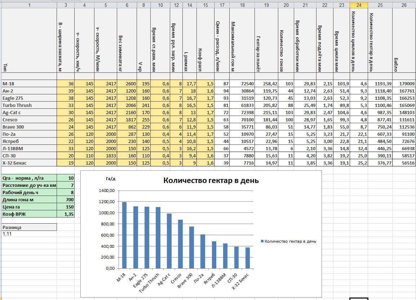Click the Cresco bar in chart

tap(180, 244)
